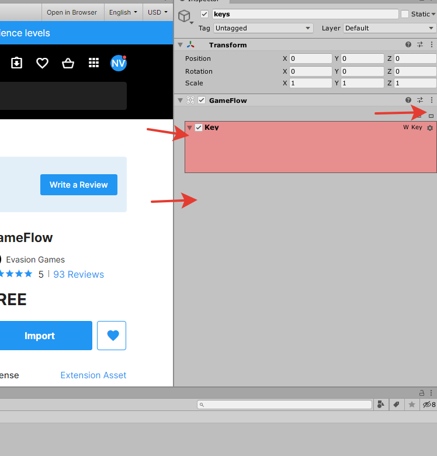The width and height of the screenshot is (437, 456).
Task: Open Transform component help reference
Action: [408, 44]
